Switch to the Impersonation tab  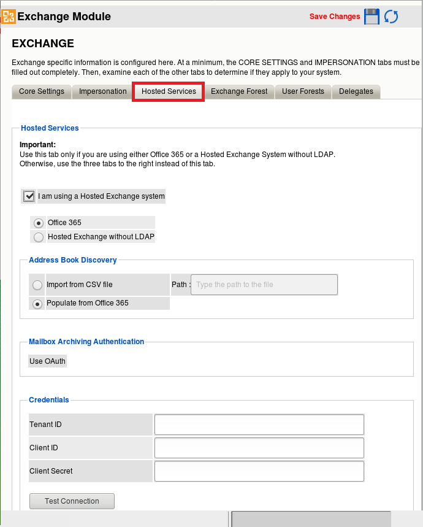(103, 91)
